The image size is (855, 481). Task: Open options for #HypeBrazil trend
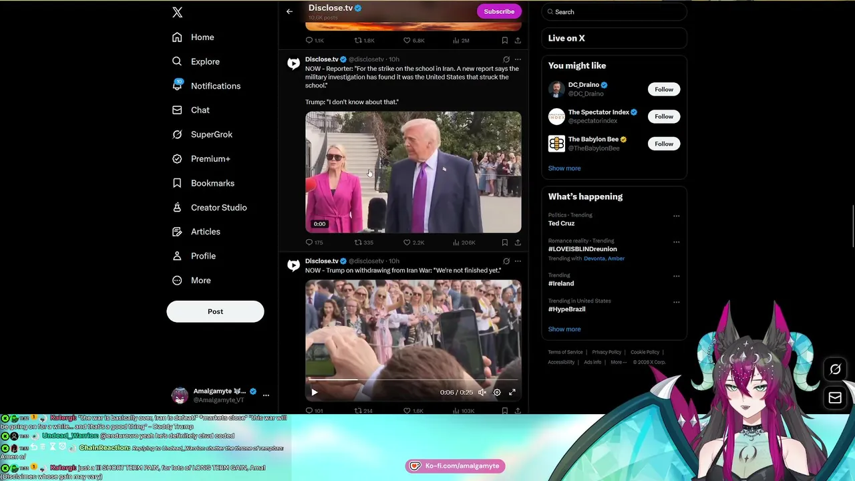click(676, 302)
